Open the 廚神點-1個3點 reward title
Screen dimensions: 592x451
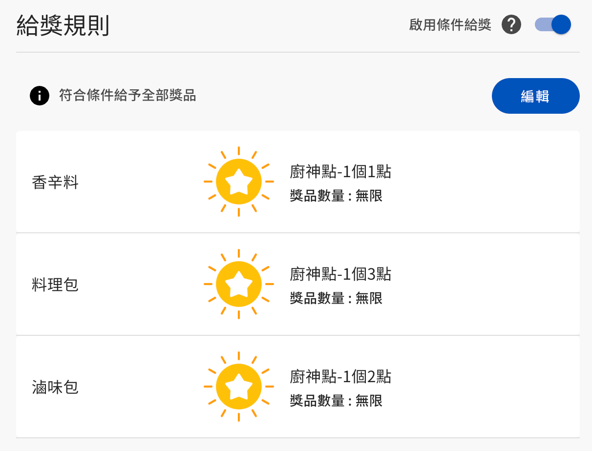coord(340,274)
